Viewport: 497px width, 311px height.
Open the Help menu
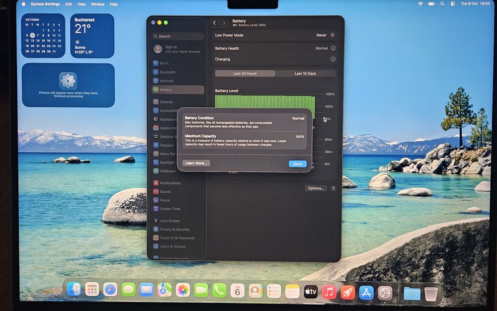[x=114, y=4]
